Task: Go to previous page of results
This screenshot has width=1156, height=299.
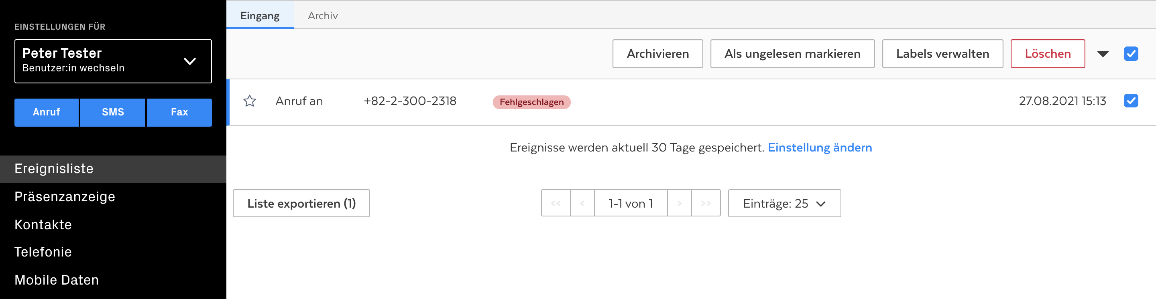Action: (582, 204)
